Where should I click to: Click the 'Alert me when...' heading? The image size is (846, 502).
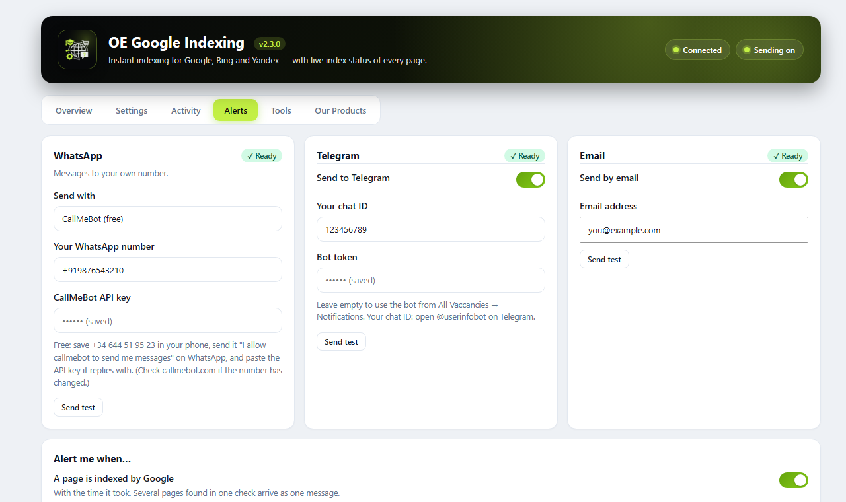(x=93, y=458)
